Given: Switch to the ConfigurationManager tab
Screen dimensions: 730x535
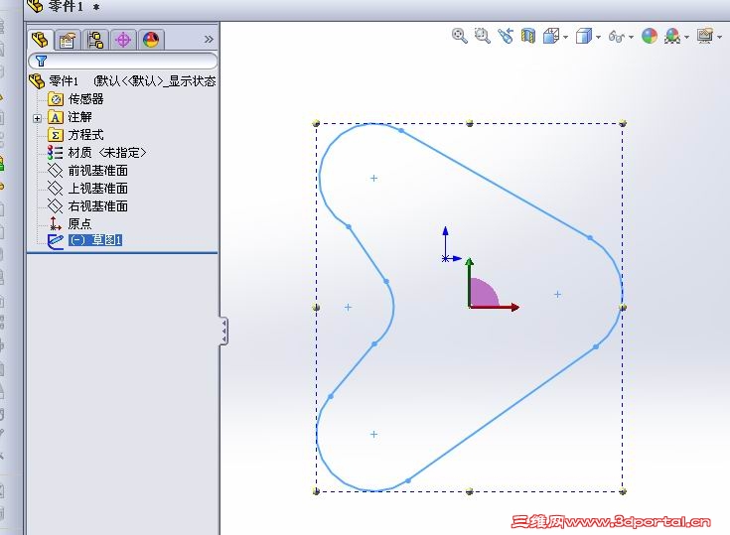Looking at the screenshot, I should click(x=95, y=40).
